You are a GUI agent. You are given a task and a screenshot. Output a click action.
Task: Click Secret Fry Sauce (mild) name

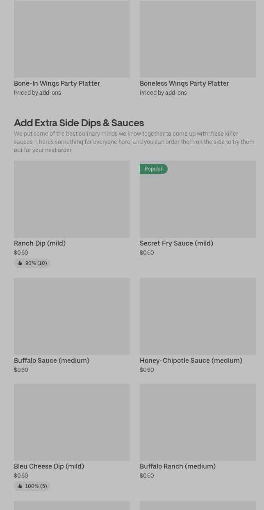(x=176, y=243)
